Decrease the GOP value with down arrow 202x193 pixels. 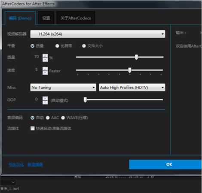pos(45,102)
